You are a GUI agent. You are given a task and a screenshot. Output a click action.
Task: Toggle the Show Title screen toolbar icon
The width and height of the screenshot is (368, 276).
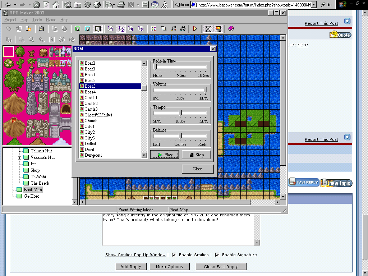(x=218, y=29)
